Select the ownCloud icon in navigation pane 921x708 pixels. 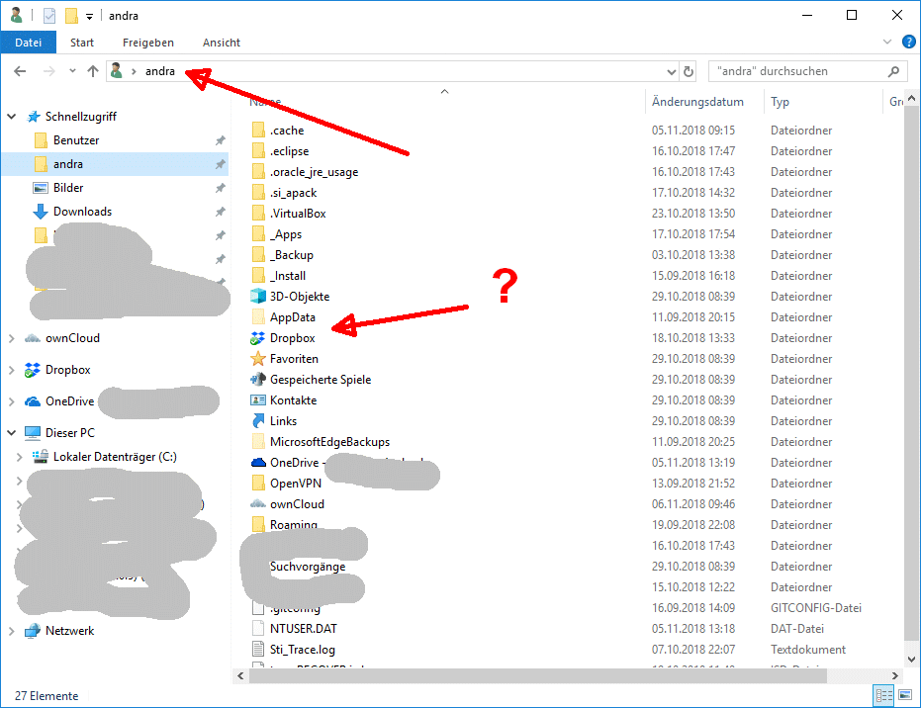pos(33,338)
